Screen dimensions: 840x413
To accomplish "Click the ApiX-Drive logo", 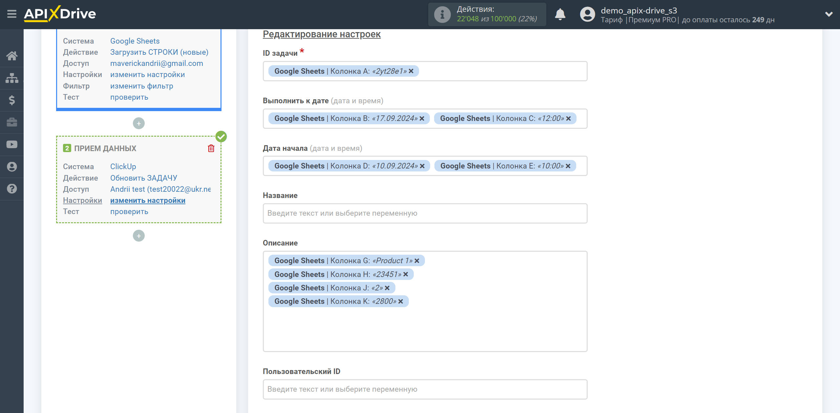I will 60,14.
